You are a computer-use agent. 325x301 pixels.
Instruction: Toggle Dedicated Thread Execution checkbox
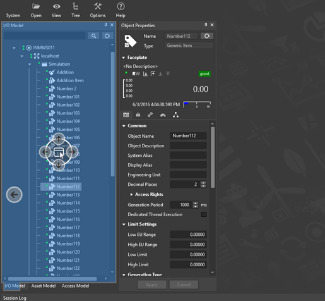[204, 214]
